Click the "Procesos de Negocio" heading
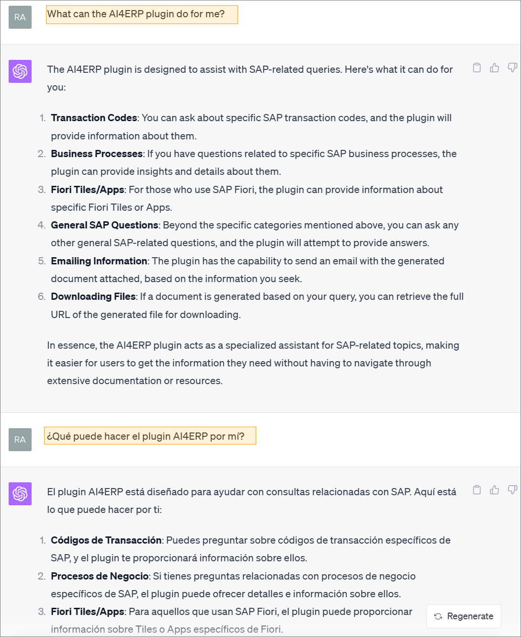Viewport: 521px width, 637px height. (100, 576)
